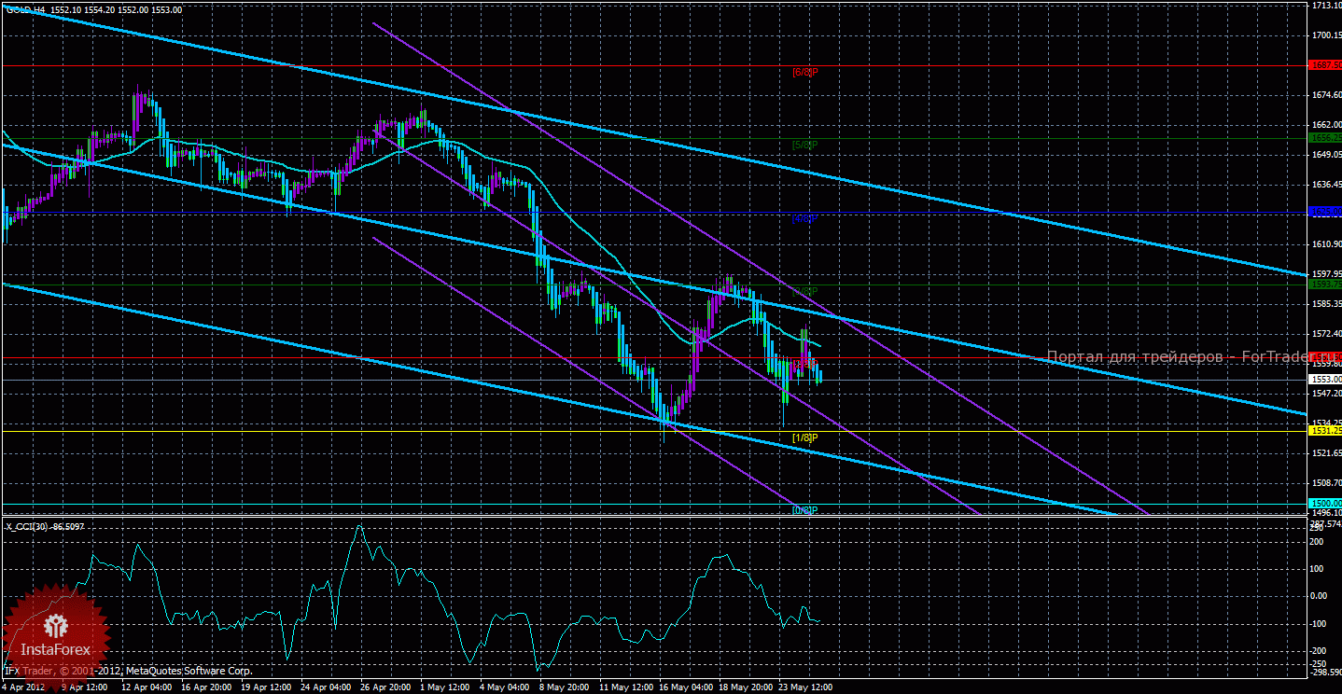Select the blue 1625.00 price tag

(1325, 212)
